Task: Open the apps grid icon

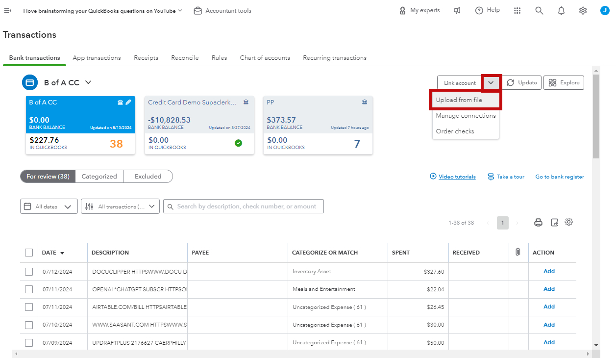Action: click(x=517, y=11)
